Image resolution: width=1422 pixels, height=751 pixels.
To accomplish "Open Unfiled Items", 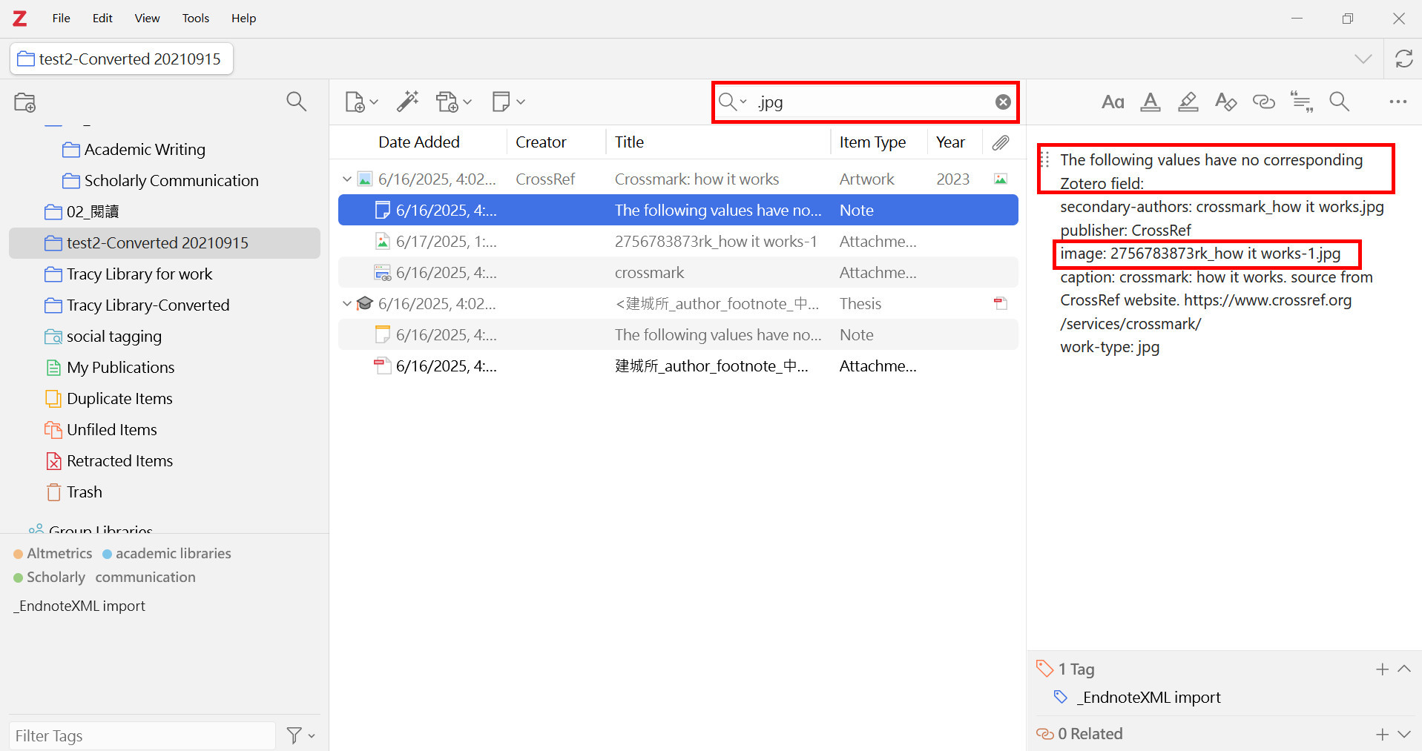I will pyautogui.click(x=111, y=430).
